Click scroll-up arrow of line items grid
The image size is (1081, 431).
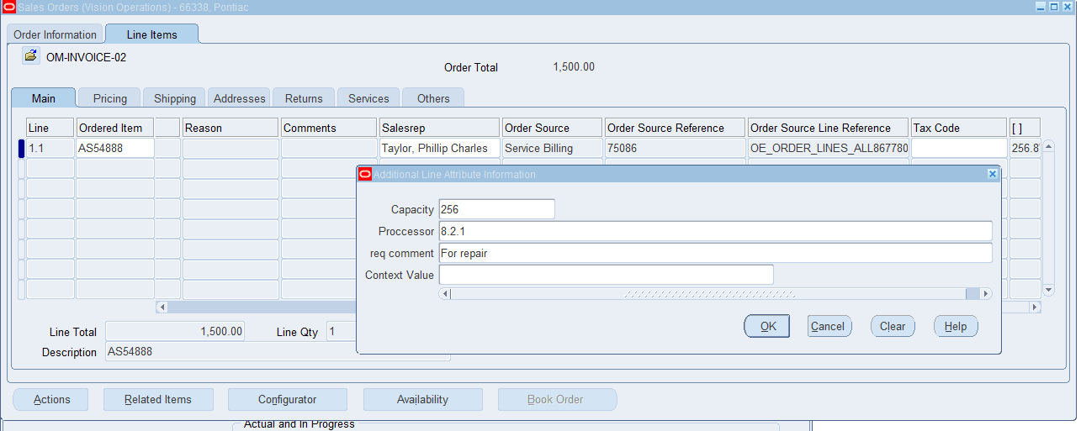tap(1048, 146)
